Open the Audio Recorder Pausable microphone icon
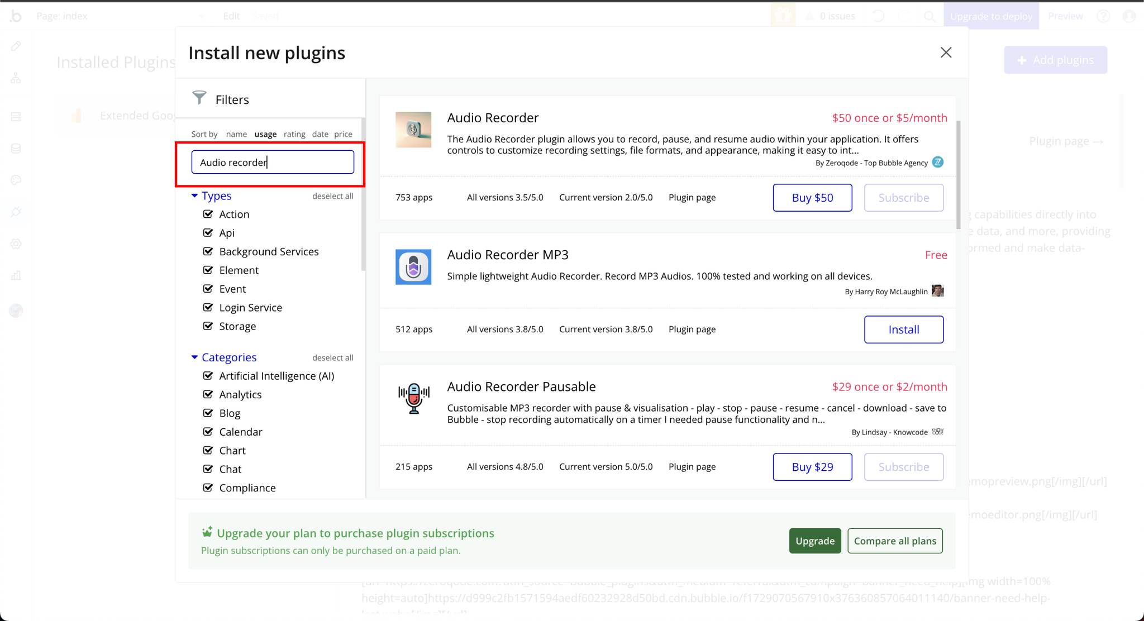 (x=413, y=398)
